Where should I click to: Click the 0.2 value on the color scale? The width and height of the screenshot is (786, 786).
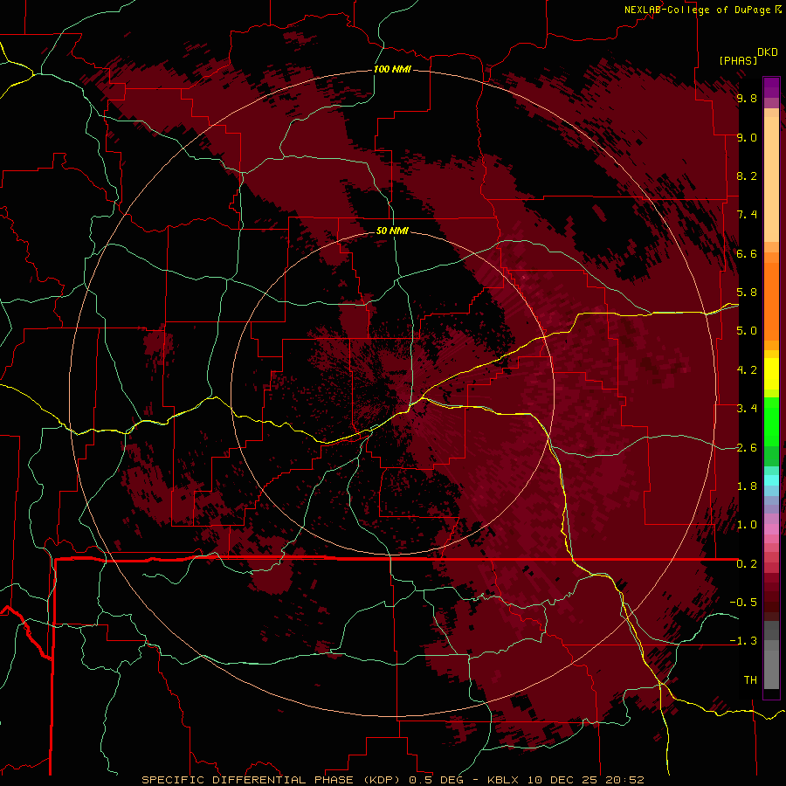[x=747, y=564]
